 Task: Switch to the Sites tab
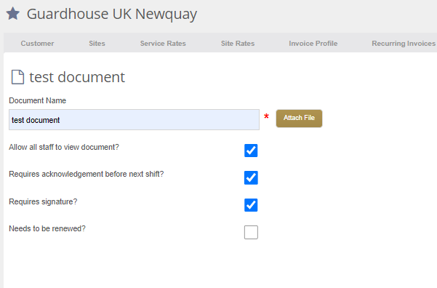click(x=97, y=44)
